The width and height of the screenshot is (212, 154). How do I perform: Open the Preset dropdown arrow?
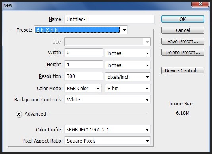[x=124, y=30]
